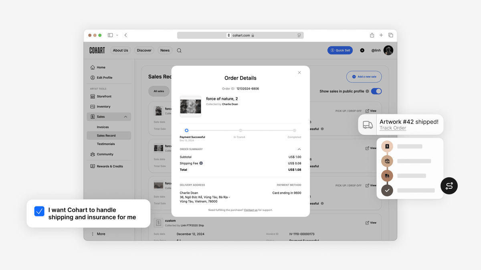This screenshot has height=270, width=481.
Task: Select the All sales filter pill
Action: (x=159, y=91)
